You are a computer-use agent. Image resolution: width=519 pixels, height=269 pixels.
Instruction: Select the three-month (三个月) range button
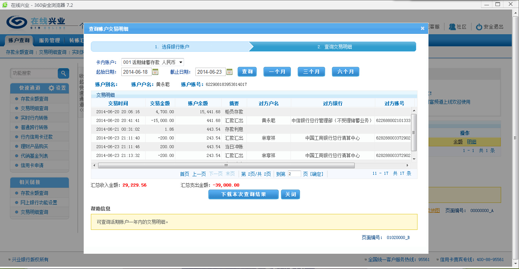click(311, 72)
